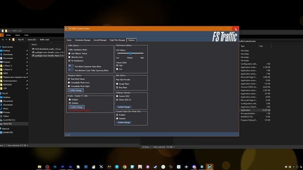This screenshot has height=170, width=303.
Task: Click the Time Between Cruise Traffic Spawning field
Action: [71, 70]
